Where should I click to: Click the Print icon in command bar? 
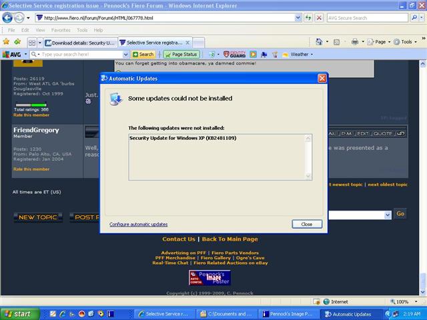355,41
